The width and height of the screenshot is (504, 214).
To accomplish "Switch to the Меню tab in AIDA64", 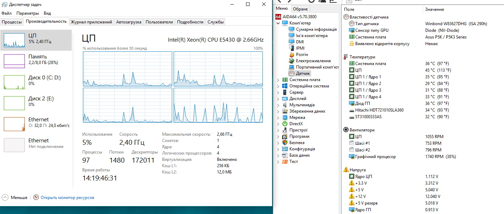I will click(x=282, y=9).
